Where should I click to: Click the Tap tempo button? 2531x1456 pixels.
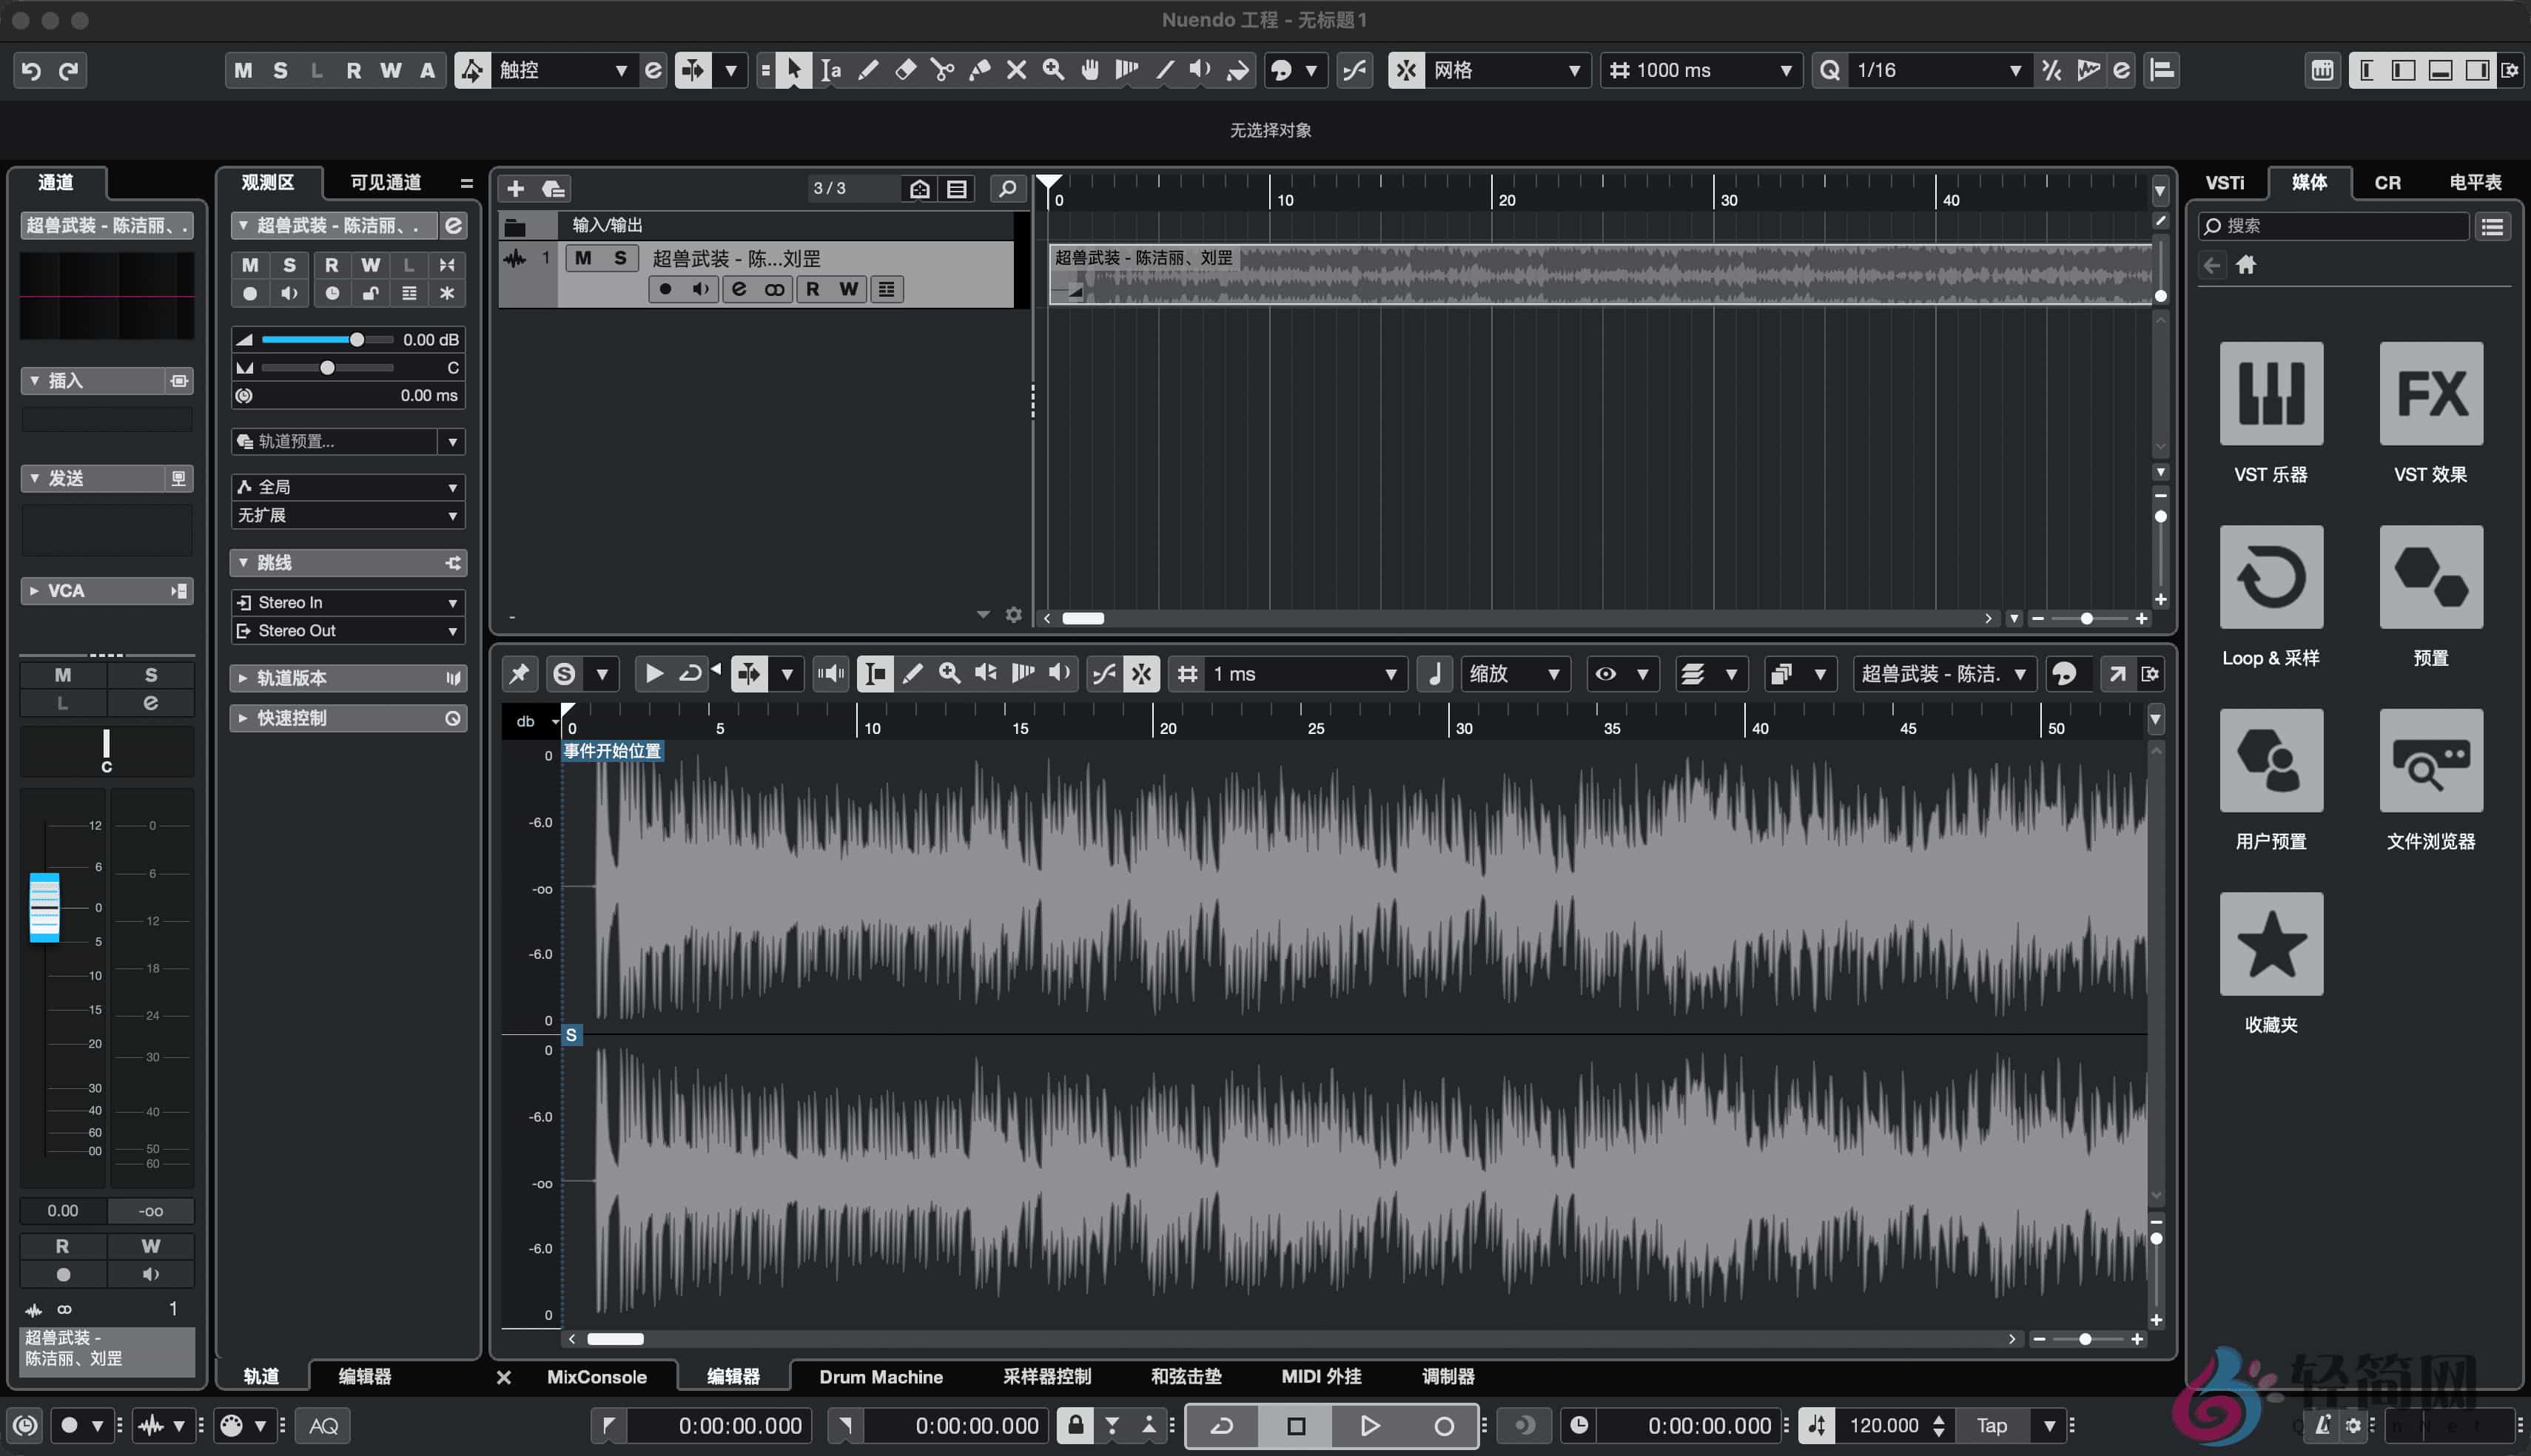coord(1991,1426)
